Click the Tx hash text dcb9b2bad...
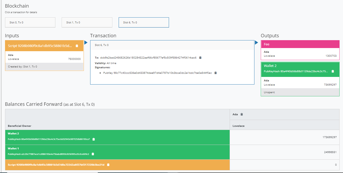 148,57
